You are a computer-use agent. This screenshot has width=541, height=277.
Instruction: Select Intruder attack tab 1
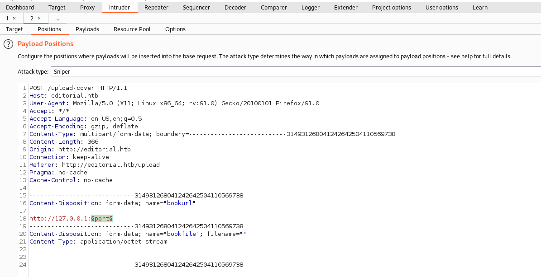click(7, 18)
